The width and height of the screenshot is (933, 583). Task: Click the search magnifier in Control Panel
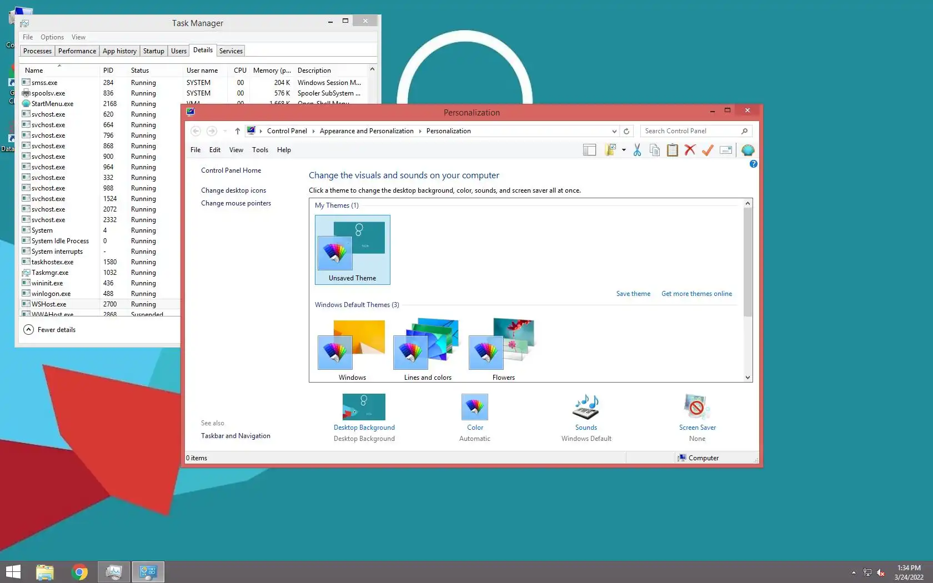point(745,131)
